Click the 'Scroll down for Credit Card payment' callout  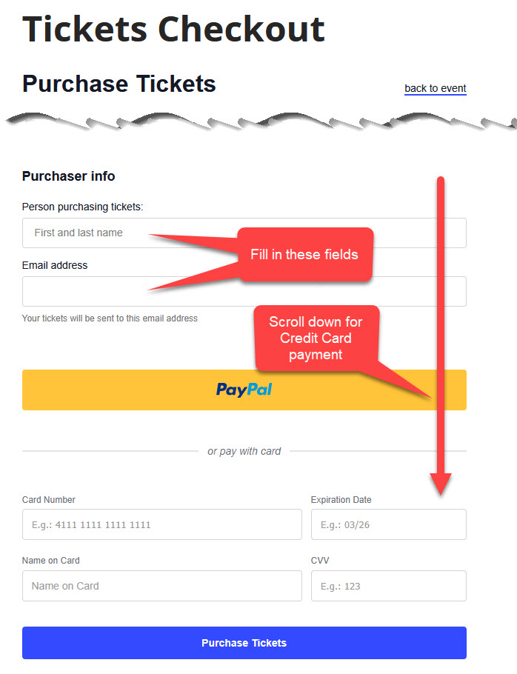click(316, 338)
